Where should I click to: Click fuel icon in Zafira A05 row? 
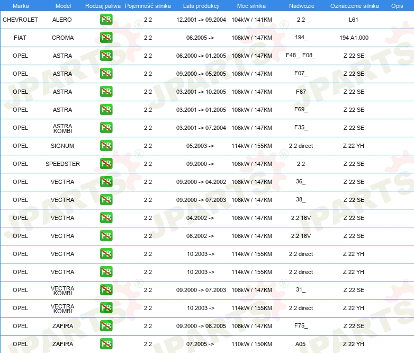106,344
